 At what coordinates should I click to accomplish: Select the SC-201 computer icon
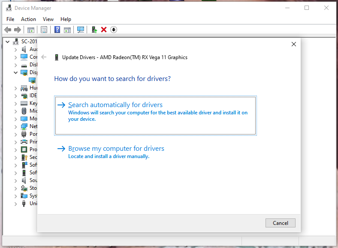click(15, 41)
